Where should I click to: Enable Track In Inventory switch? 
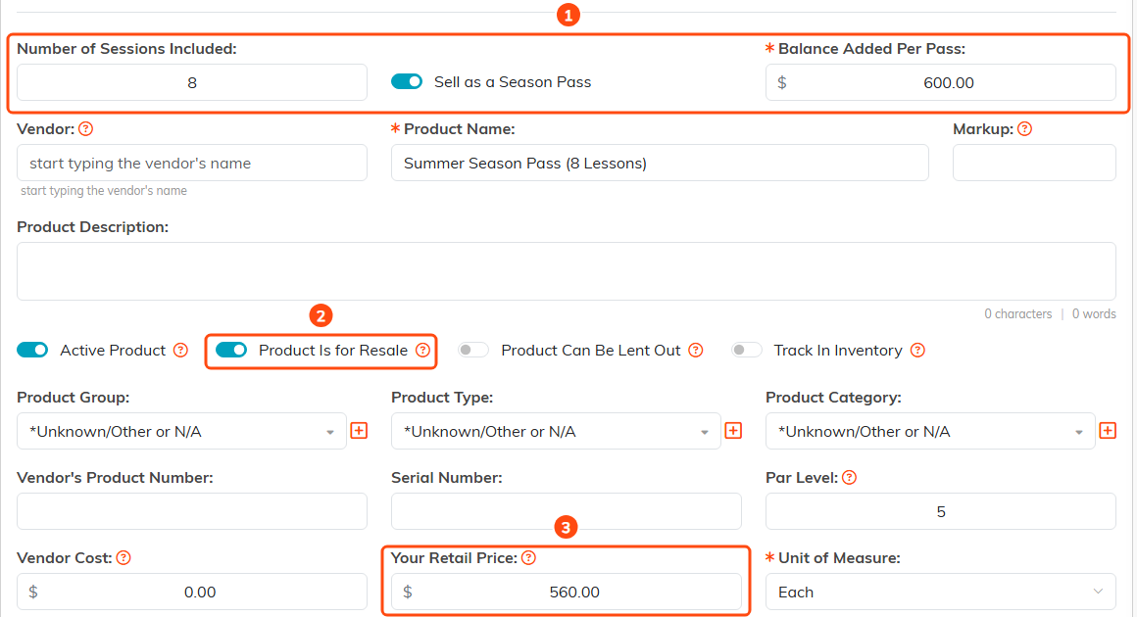746,351
